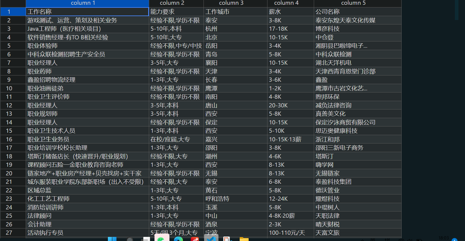Screen dimensions: 465x241
Task: Click the cell '工作城市'
Action: point(235,12)
